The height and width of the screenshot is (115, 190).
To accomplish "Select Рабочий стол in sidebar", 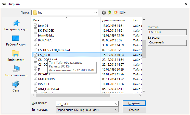I will [16, 41].
